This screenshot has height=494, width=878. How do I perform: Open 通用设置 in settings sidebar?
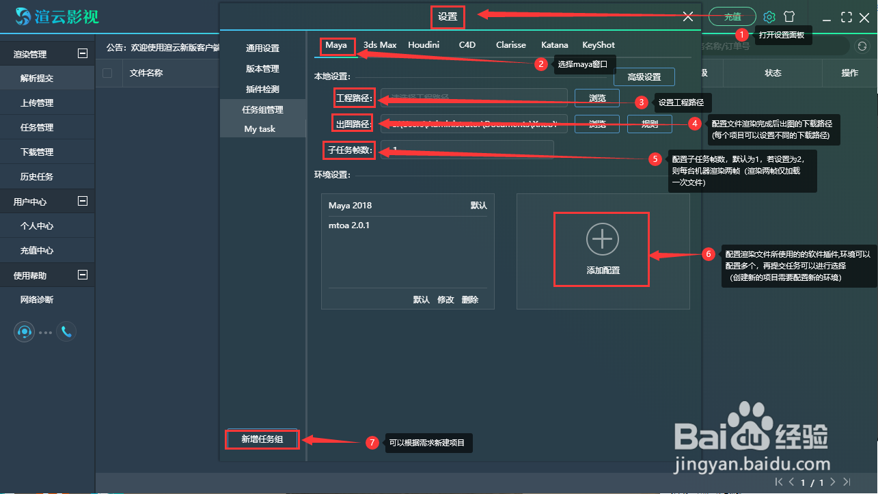[x=263, y=49]
